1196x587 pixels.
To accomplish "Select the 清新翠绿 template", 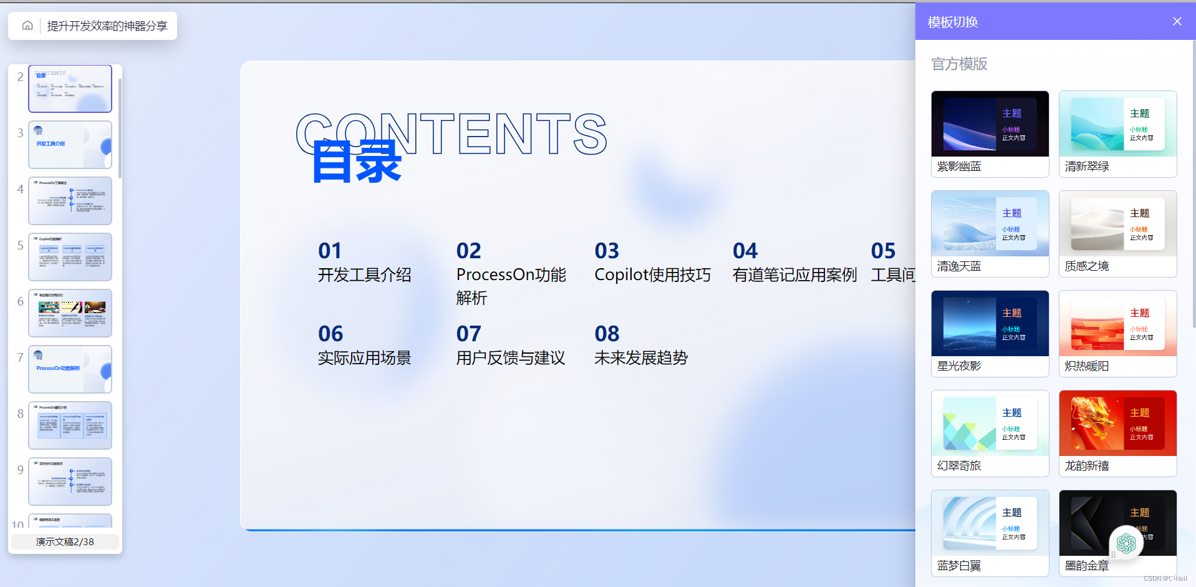I will point(1118,134).
